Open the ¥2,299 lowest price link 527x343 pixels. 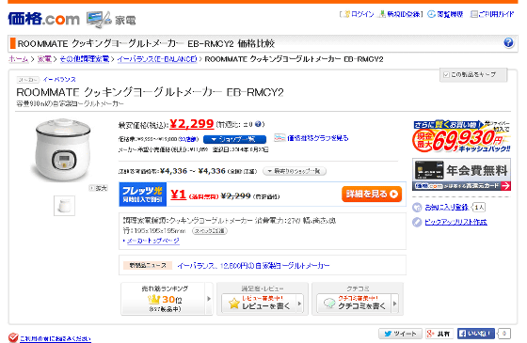click(192, 124)
